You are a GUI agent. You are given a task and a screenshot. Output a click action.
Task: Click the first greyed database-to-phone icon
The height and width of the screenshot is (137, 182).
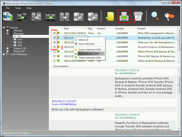(x=79, y=16)
